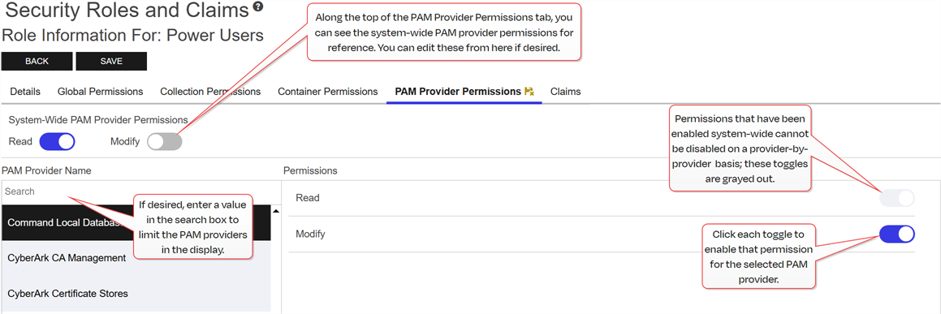This screenshot has height=314, width=941.
Task: Open help icon beside Security Roles title
Action: 258,6
